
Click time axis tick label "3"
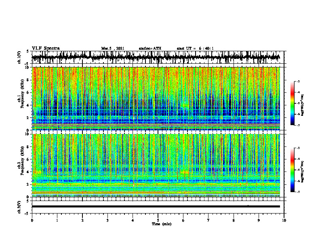[x=107, y=220]
